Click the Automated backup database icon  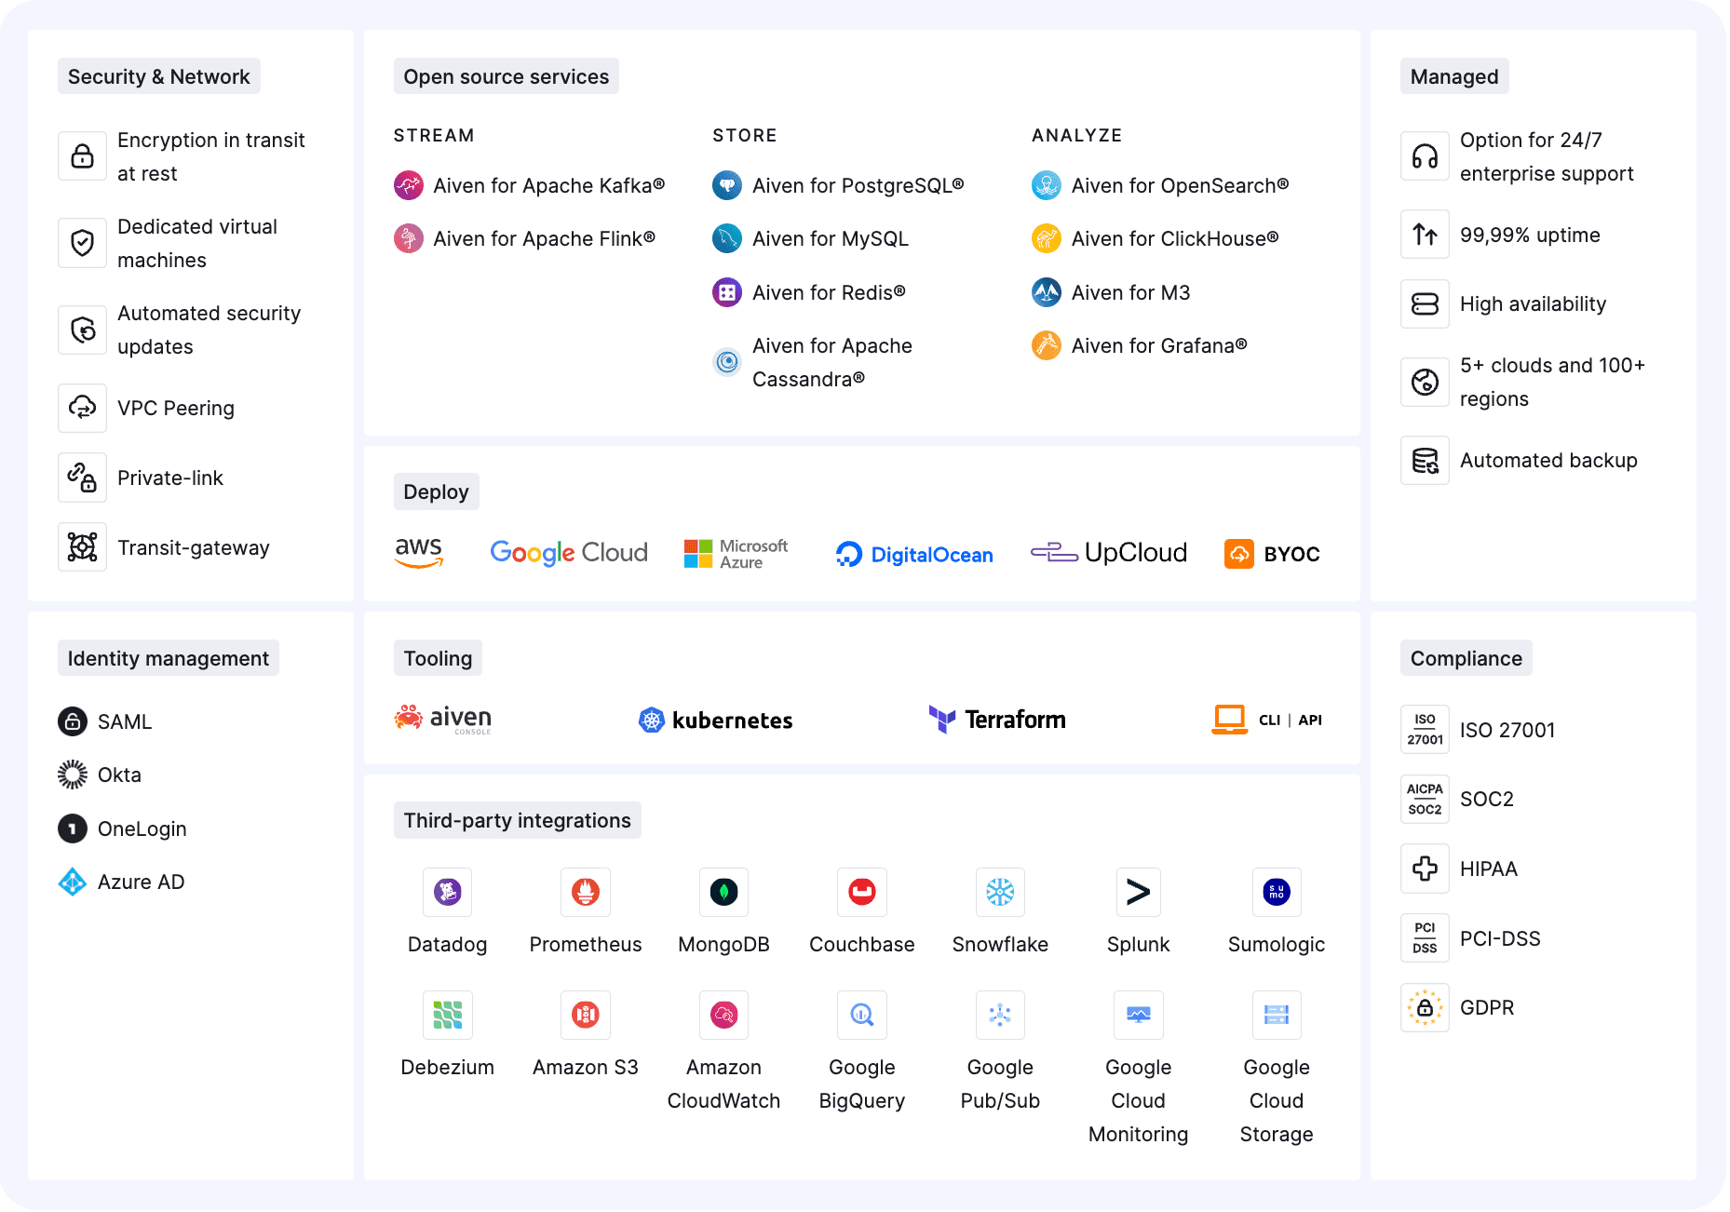click(1425, 461)
